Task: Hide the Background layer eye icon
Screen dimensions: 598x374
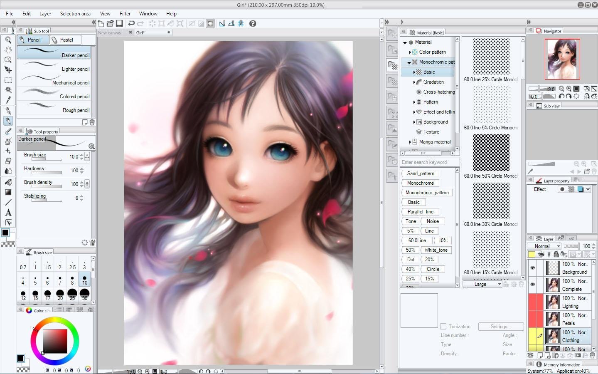Action: pos(532,268)
